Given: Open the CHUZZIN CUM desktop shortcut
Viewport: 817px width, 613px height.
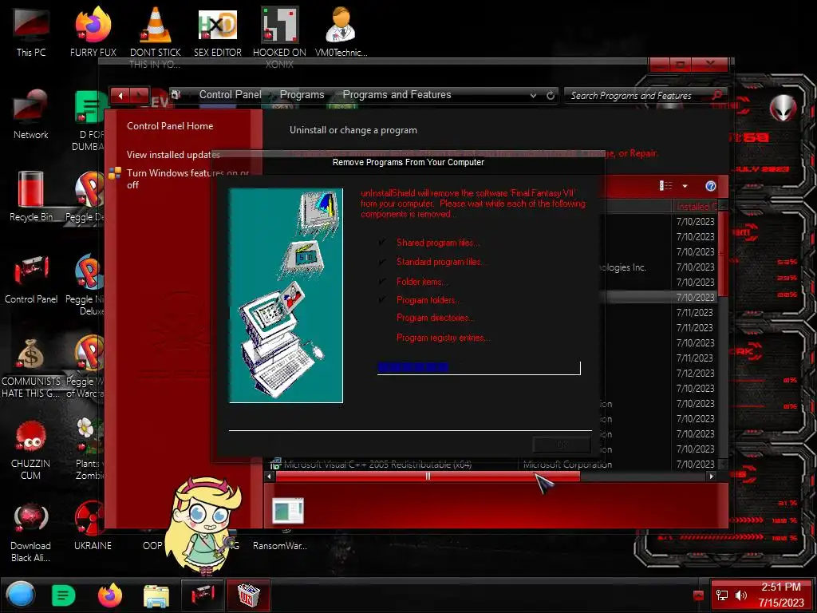Looking at the screenshot, I should [x=31, y=449].
